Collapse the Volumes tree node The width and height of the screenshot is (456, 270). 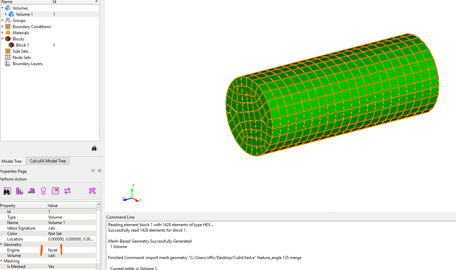pyautogui.click(x=2, y=8)
